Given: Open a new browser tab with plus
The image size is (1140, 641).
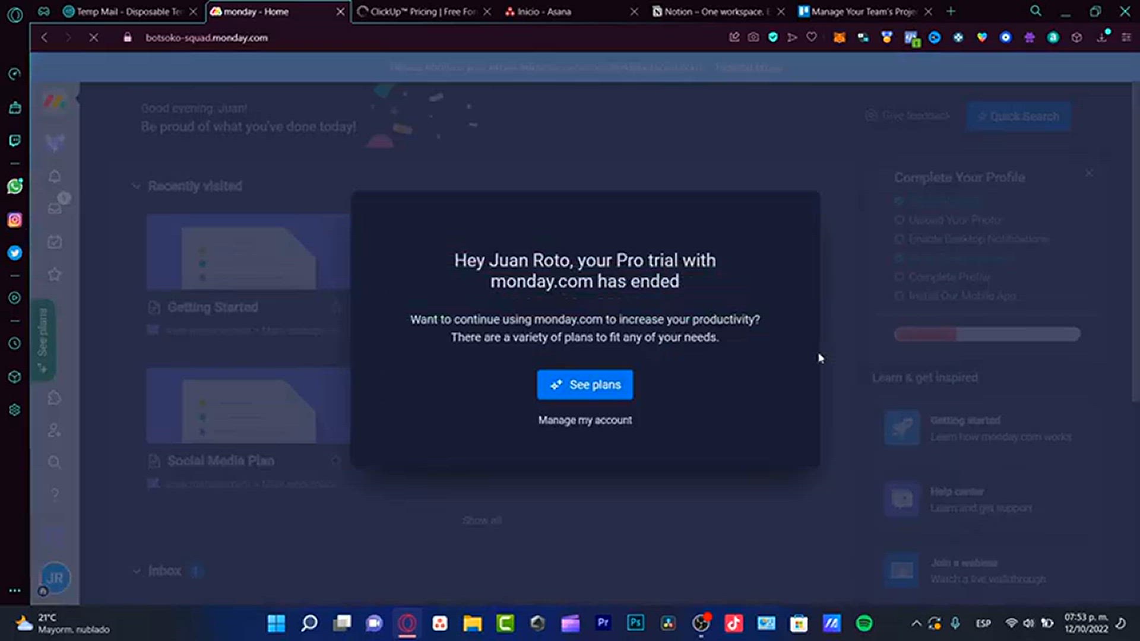Looking at the screenshot, I should 951,11.
